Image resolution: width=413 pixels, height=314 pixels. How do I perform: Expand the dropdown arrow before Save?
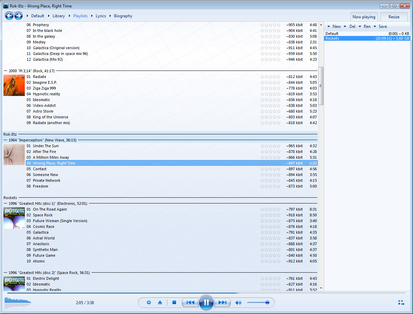click(x=375, y=26)
